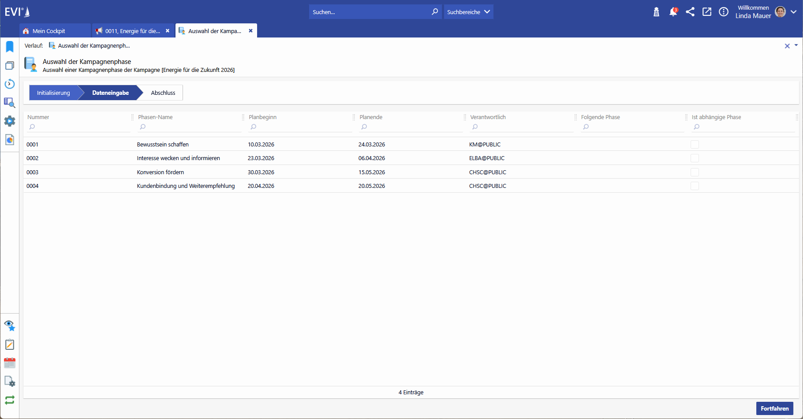Switch to the Mein Cockpit tab
The height and width of the screenshot is (419, 803).
click(x=49, y=31)
